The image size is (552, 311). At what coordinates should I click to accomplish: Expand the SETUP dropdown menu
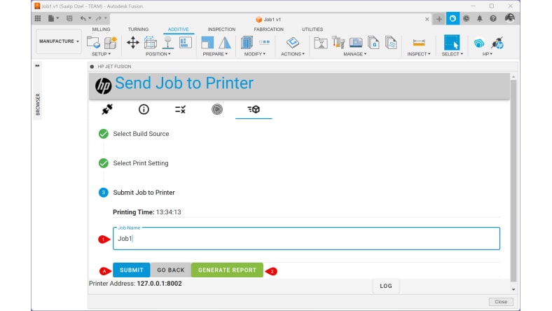click(x=102, y=54)
